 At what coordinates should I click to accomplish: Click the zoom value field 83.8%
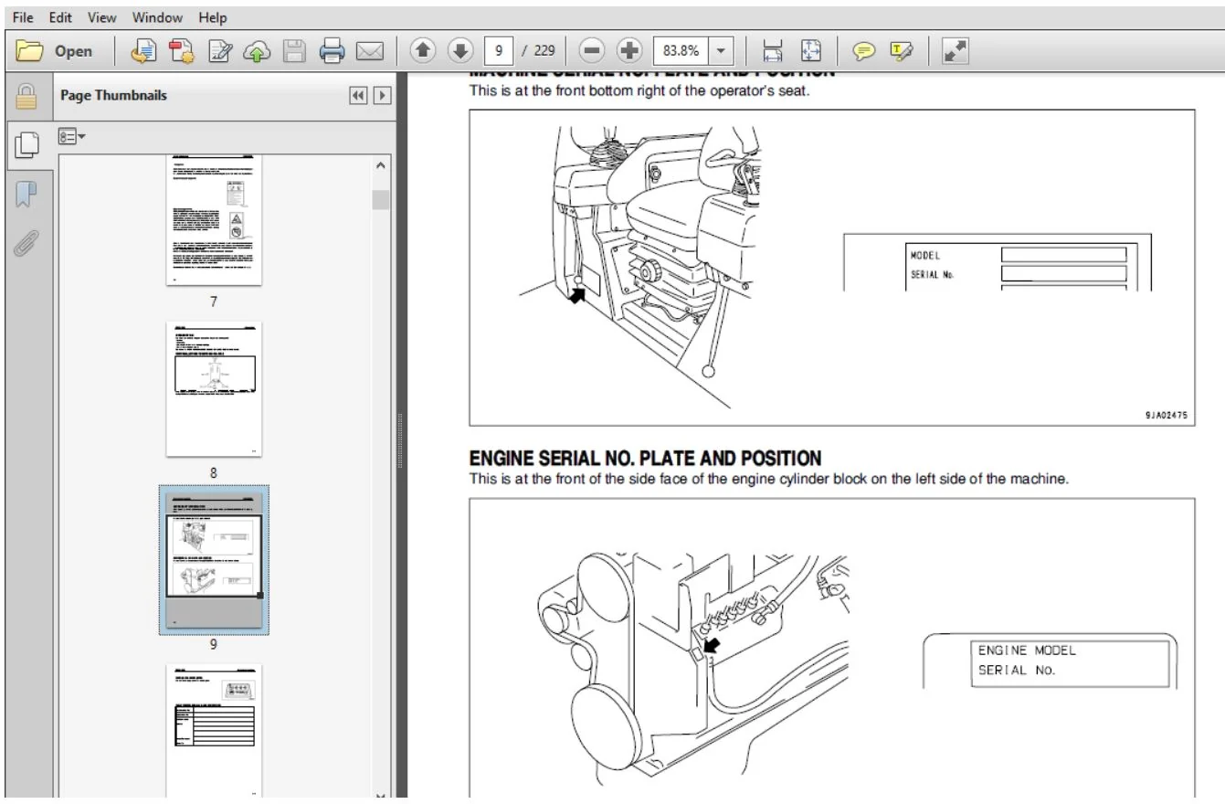pos(679,51)
